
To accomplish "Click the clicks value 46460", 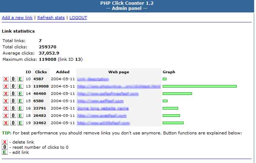I will point(39,94).
